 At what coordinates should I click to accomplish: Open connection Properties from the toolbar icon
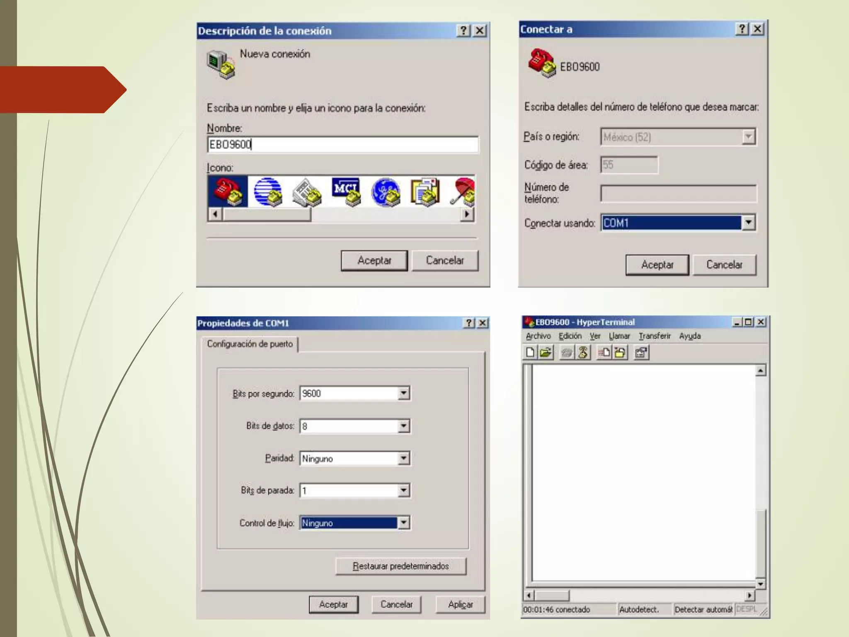point(641,353)
